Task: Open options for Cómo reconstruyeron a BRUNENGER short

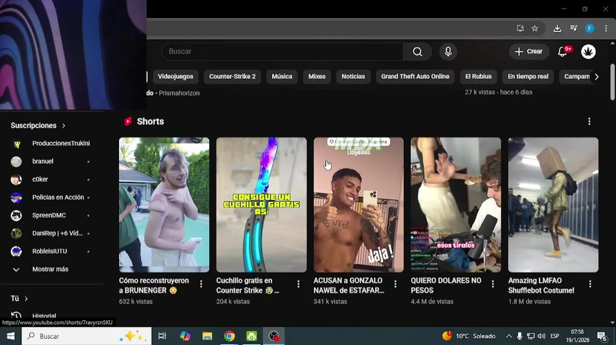Action: tap(201, 284)
